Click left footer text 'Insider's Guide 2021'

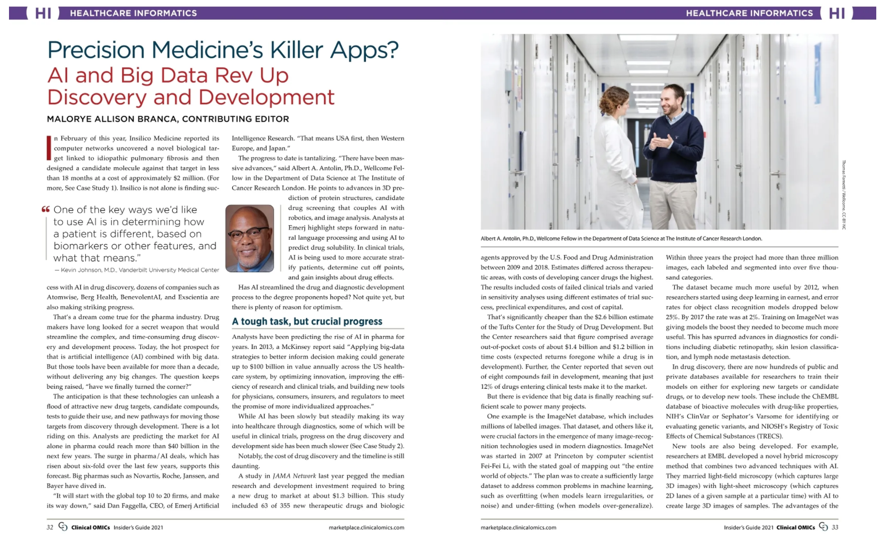(138, 527)
